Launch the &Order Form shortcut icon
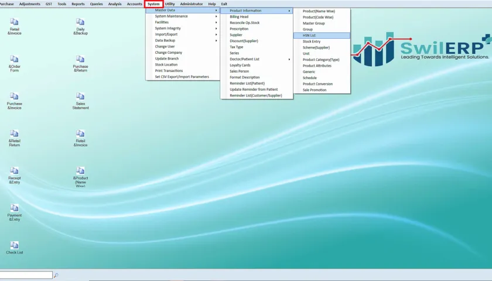Viewport: 492px width, 281px height. coord(15,64)
